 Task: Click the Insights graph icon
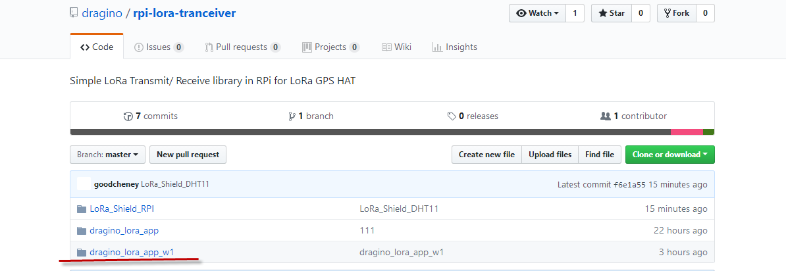(x=437, y=47)
